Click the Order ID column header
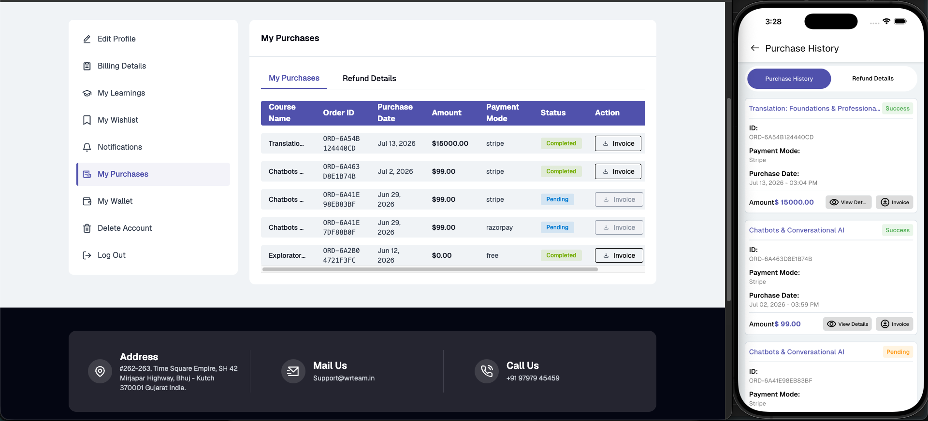 coord(339,113)
